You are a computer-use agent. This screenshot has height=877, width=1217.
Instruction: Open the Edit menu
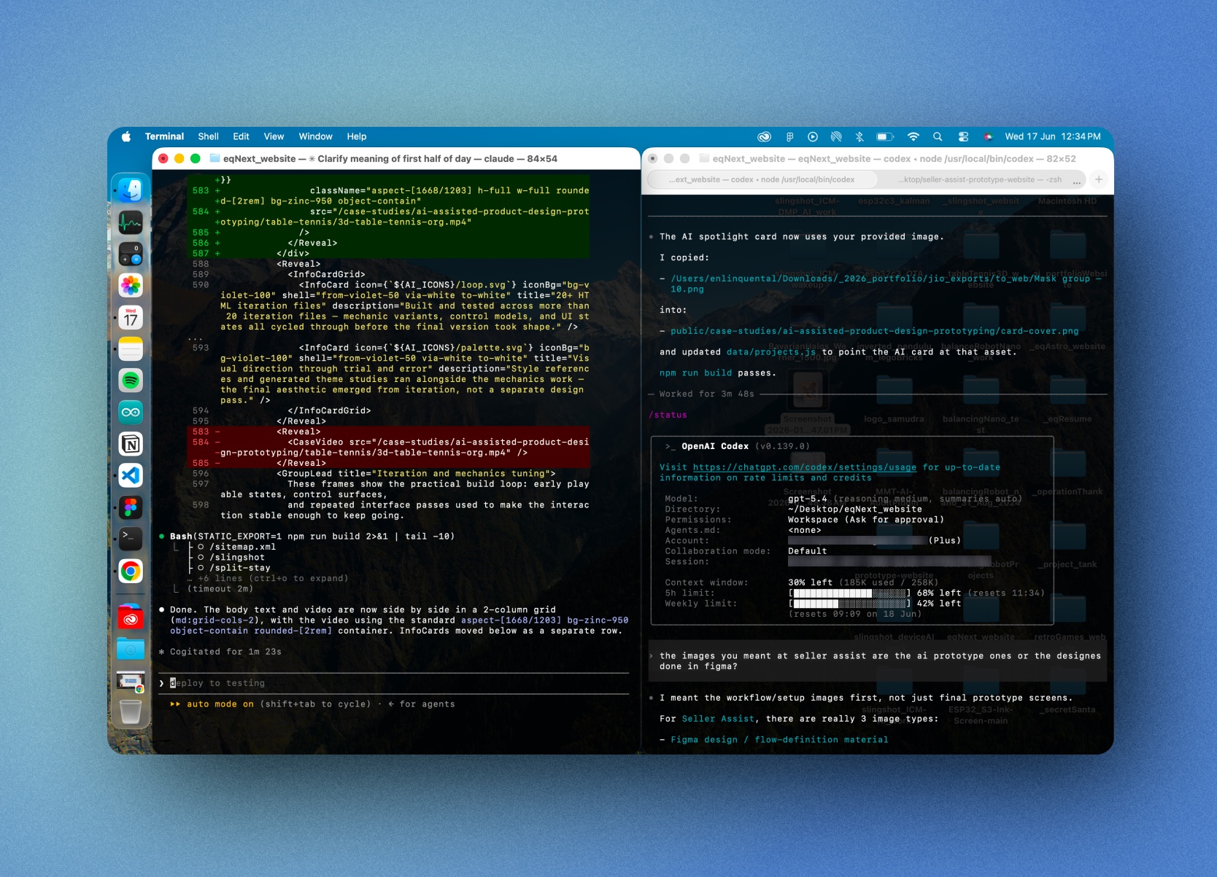(241, 136)
